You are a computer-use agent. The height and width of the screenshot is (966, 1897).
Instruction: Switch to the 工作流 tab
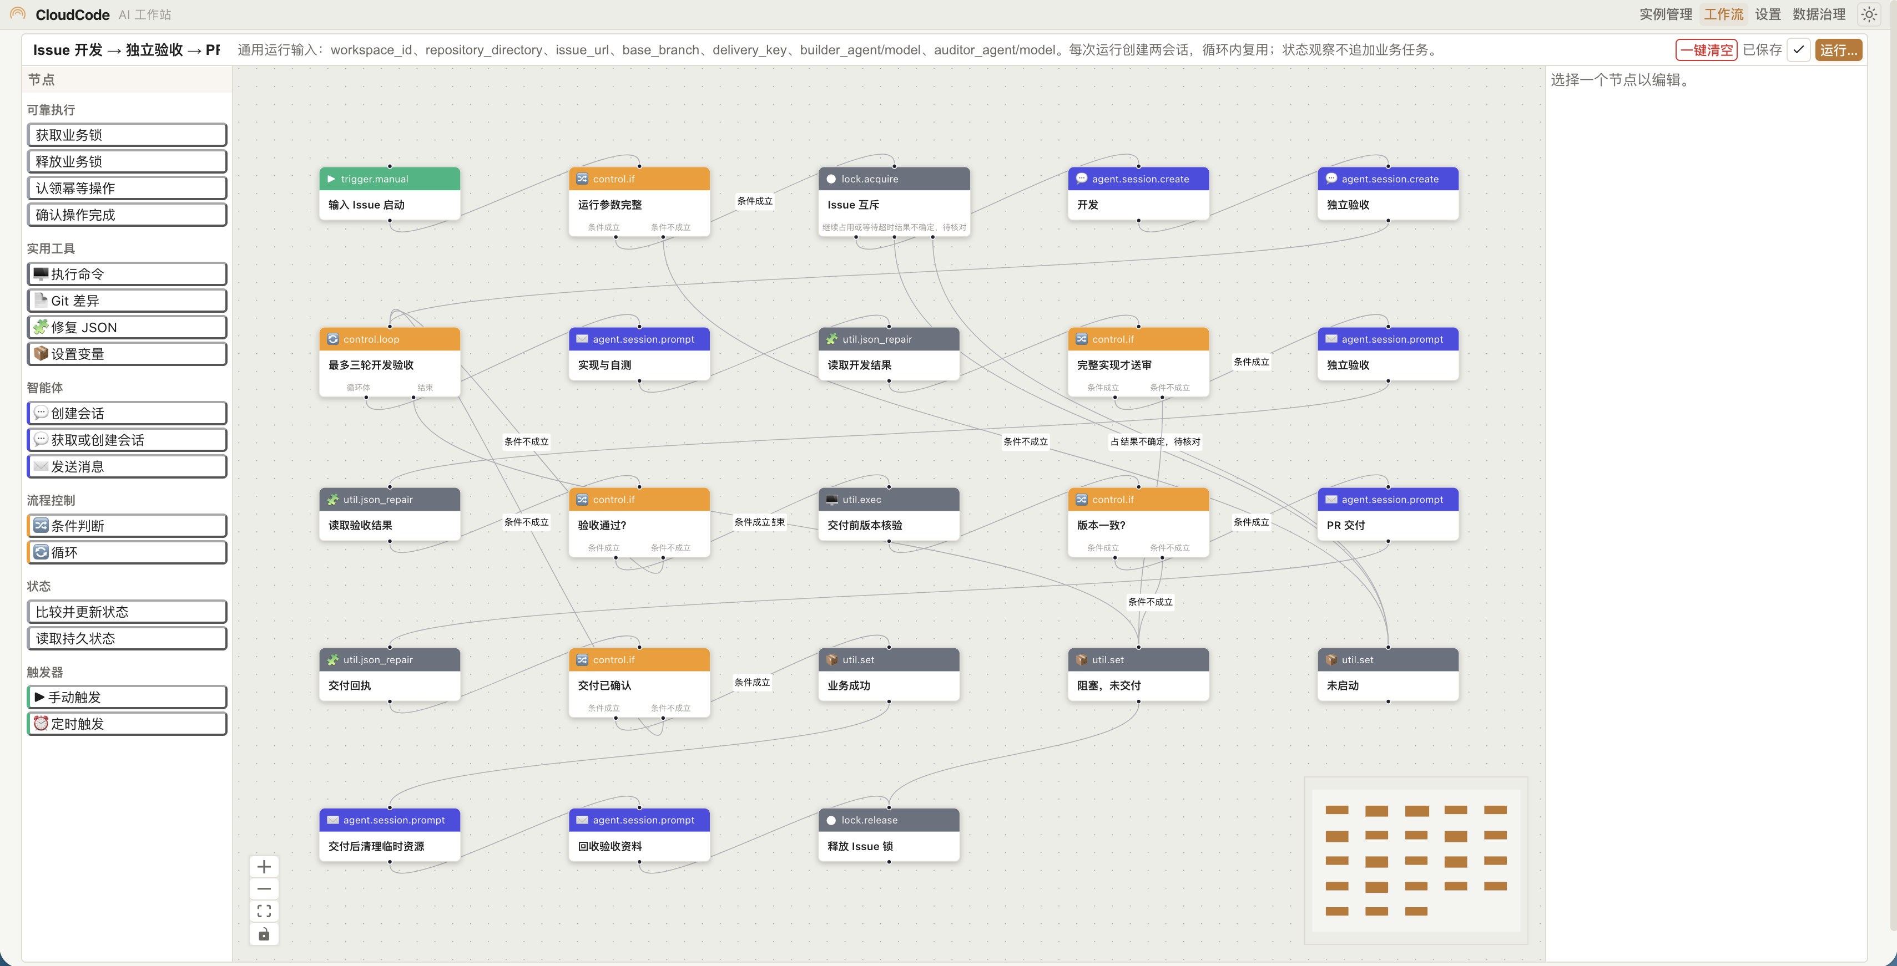click(1723, 14)
